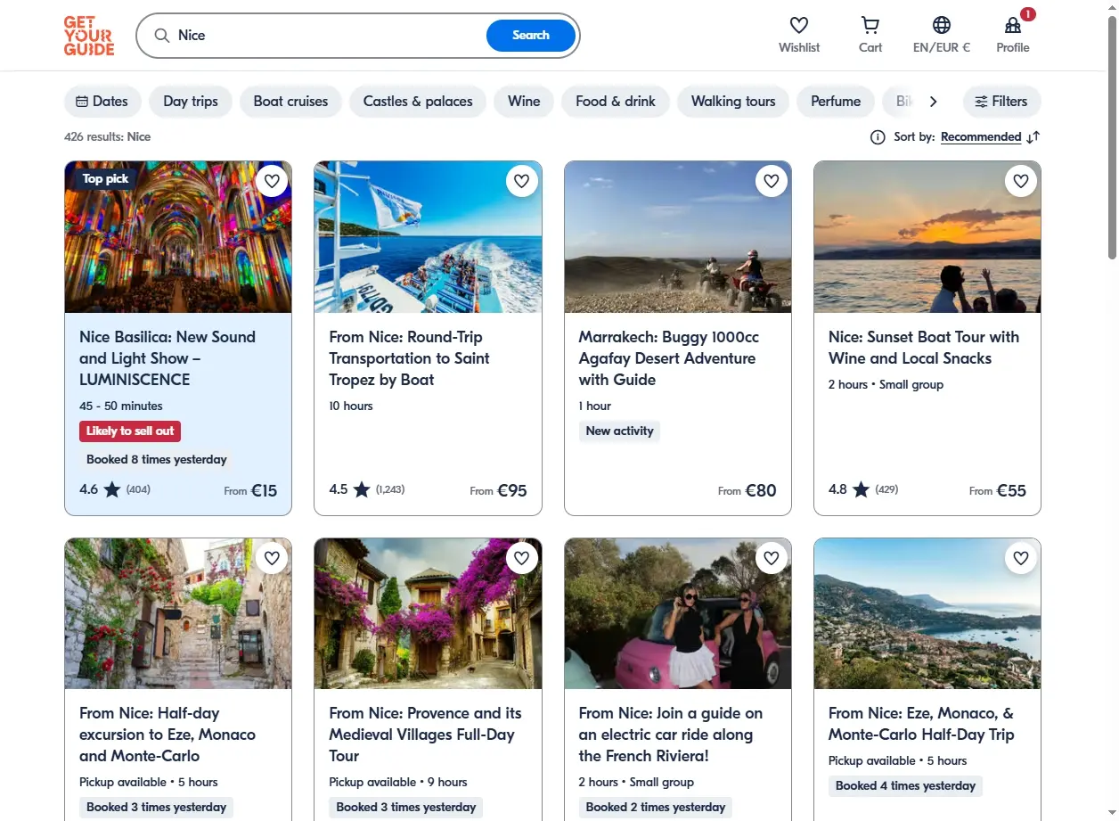
Task: Click the Booked 4 times yesterday label
Action: click(905, 786)
